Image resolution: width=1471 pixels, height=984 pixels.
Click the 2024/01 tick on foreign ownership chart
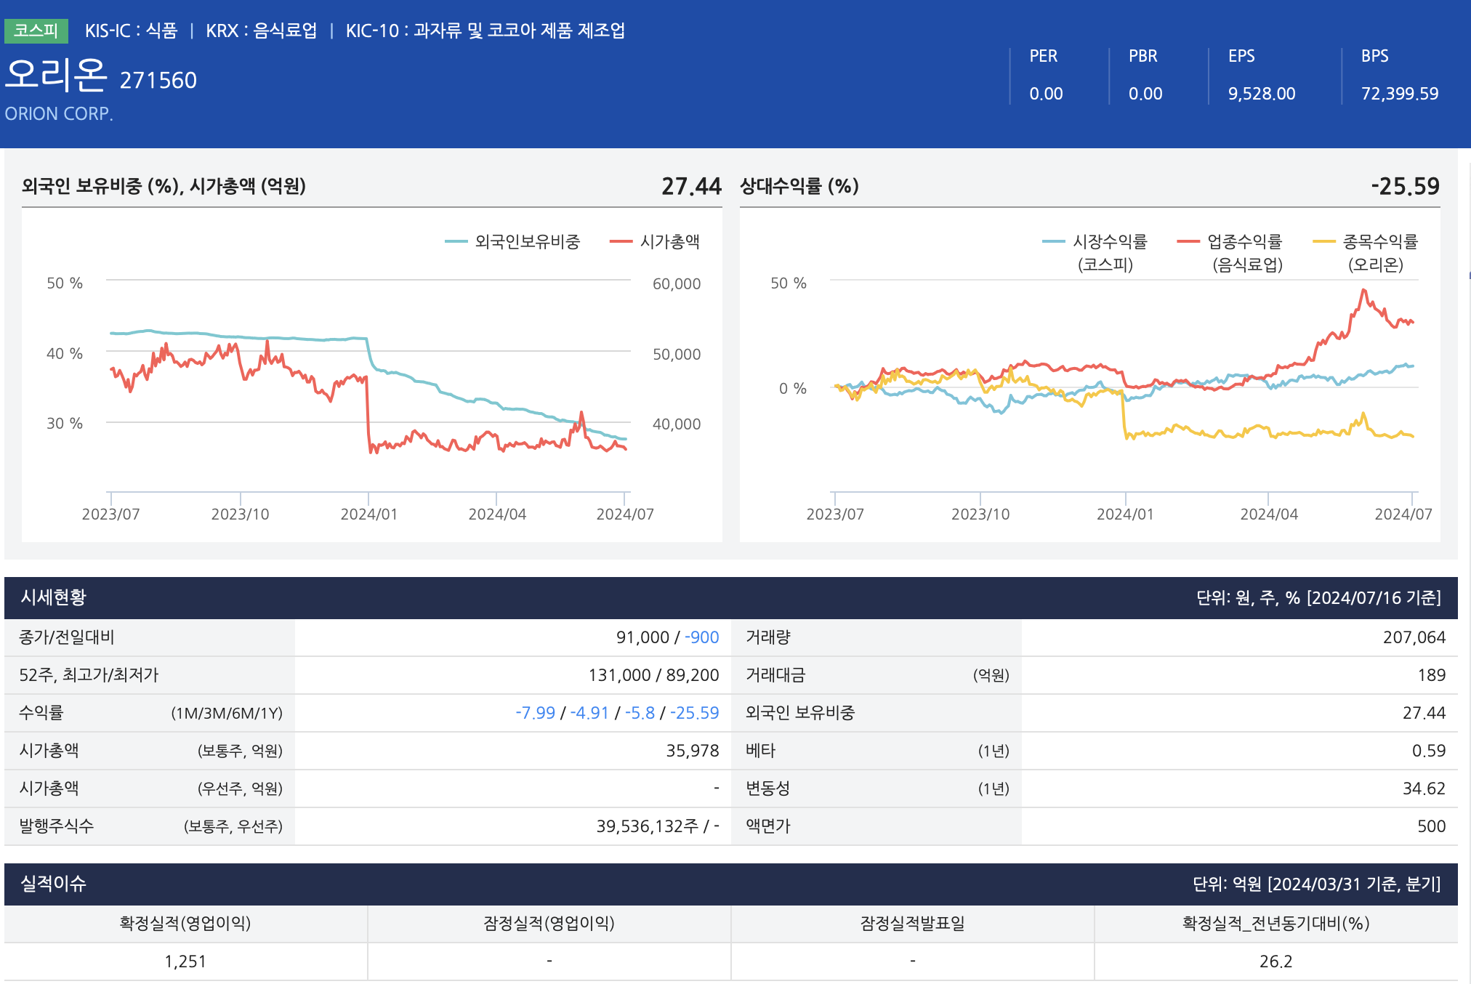coord(368,514)
